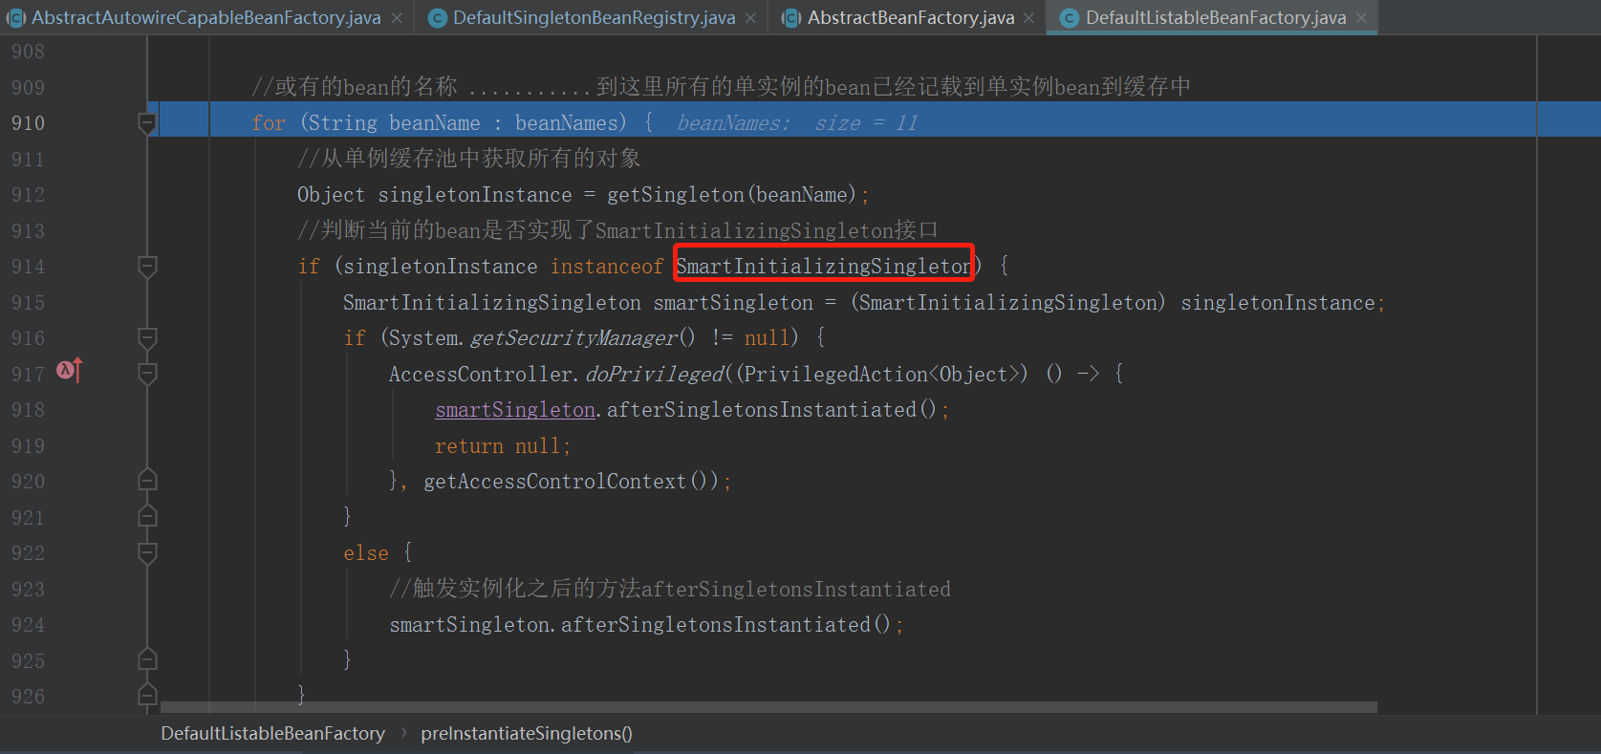This screenshot has height=754, width=1601.
Task: Click line number 923 in the gutter
Action: click(x=28, y=589)
